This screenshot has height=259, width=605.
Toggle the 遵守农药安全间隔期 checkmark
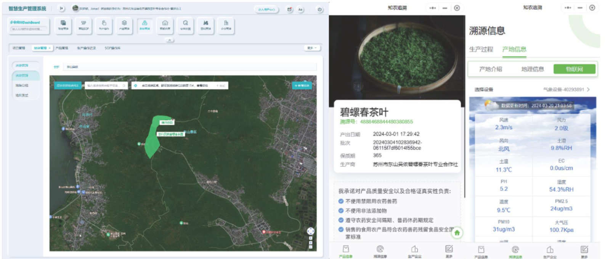click(x=341, y=220)
